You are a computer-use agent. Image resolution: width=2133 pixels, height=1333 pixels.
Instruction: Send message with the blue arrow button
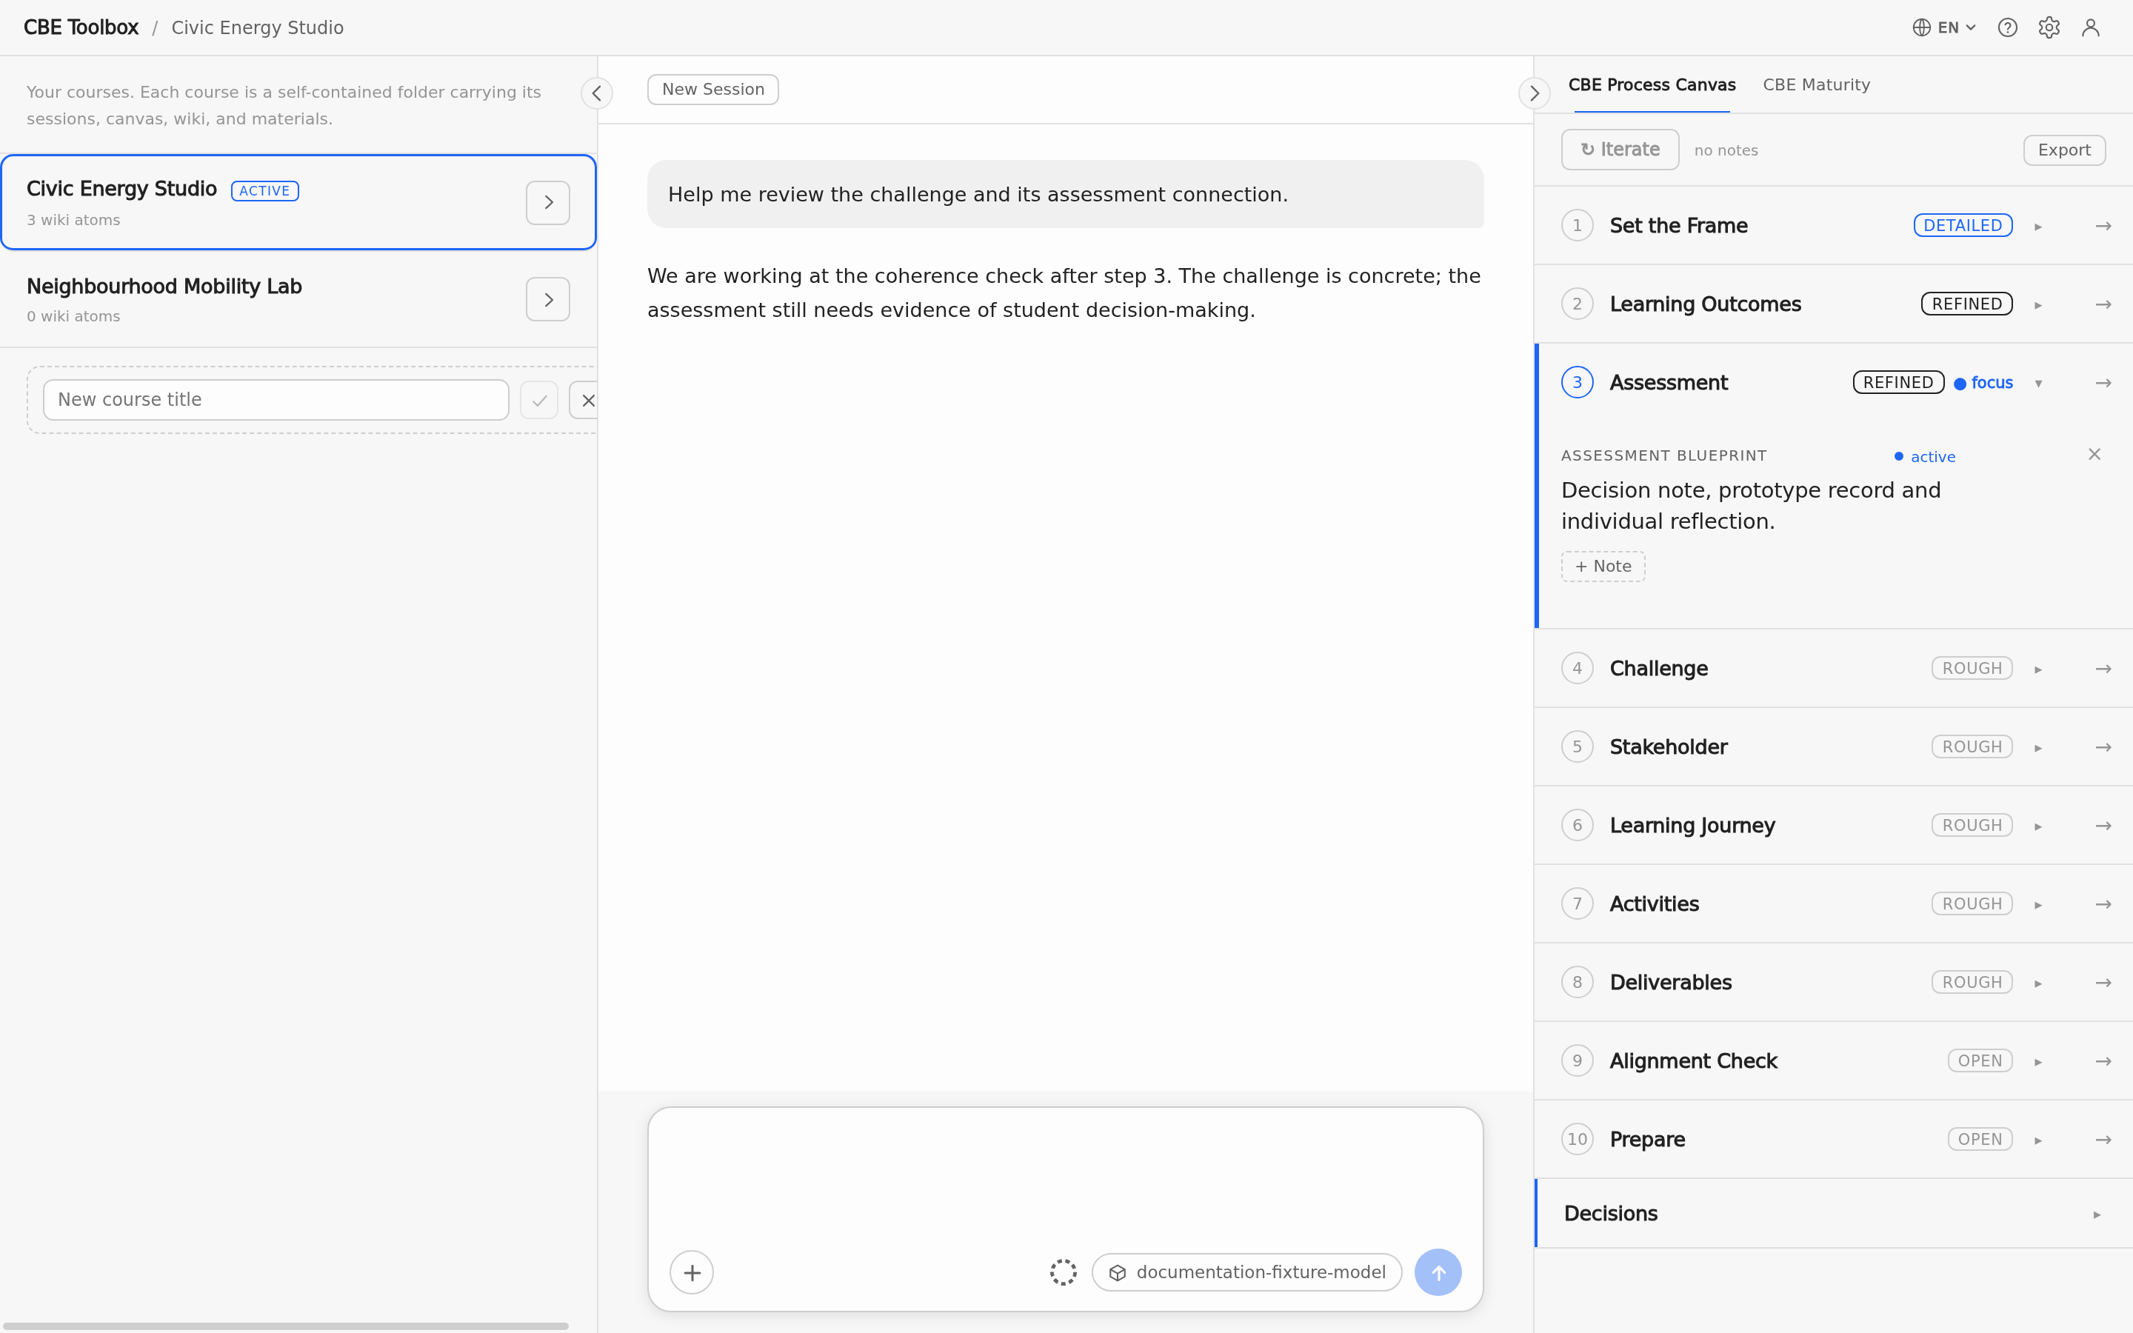click(x=1438, y=1272)
